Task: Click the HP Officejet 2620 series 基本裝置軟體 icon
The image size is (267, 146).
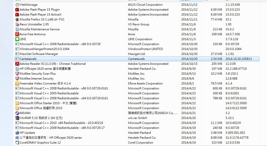Action: (x=17, y=69)
